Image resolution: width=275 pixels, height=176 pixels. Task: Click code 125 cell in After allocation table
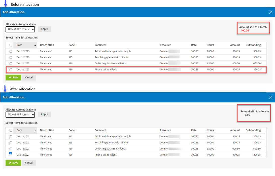click(x=70, y=143)
